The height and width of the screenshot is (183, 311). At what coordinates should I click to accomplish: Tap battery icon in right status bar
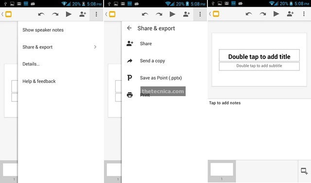291,3
